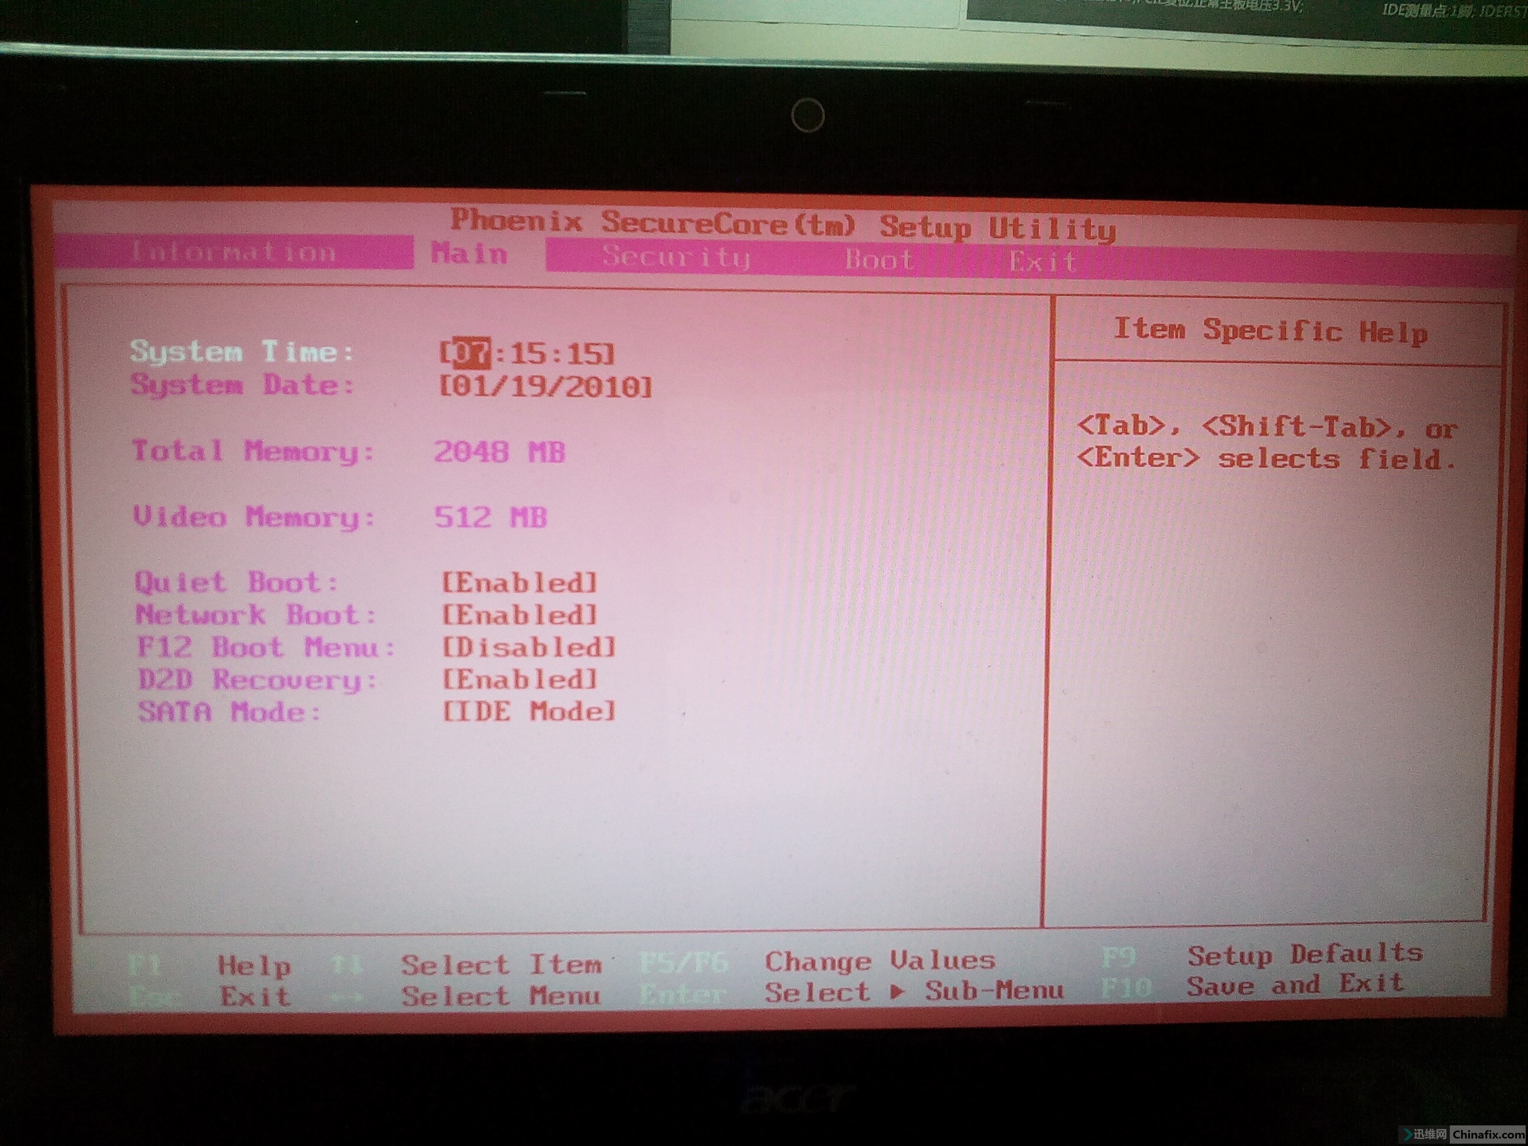Image resolution: width=1528 pixels, height=1146 pixels.
Task: Toggle F12 Boot Menu Disabled value
Action: coord(529,647)
